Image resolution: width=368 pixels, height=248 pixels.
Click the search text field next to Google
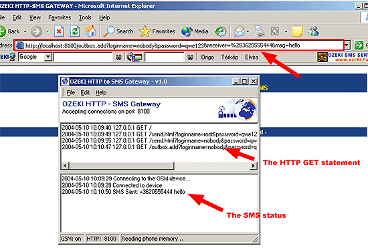click(82, 57)
